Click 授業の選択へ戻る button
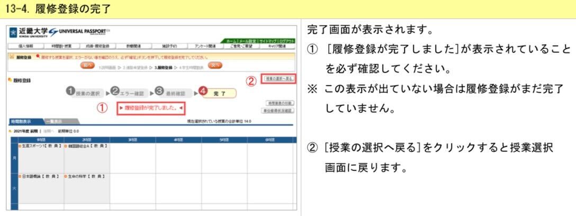Viewport: 576px width, 216px height. click(x=278, y=78)
